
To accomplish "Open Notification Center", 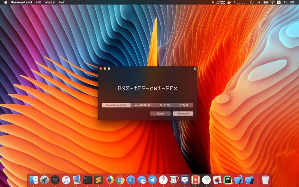I will [292, 2].
